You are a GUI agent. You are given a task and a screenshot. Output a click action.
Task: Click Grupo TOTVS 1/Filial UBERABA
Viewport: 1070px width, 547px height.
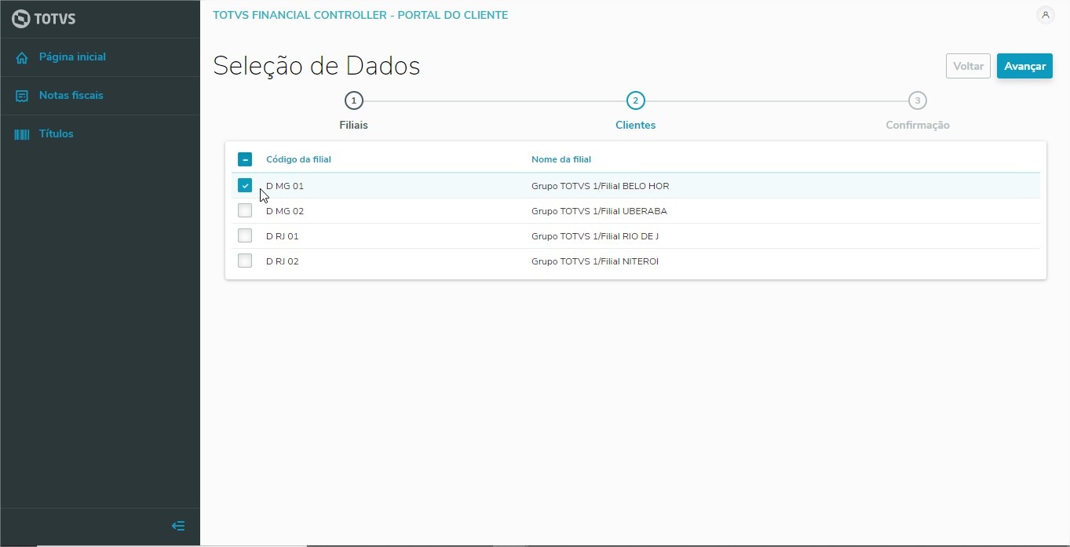pyautogui.click(x=599, y=211)
